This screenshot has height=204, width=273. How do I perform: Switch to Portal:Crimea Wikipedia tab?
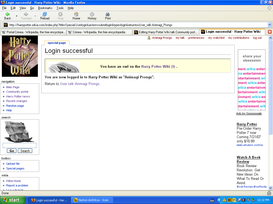pos(33,32)
